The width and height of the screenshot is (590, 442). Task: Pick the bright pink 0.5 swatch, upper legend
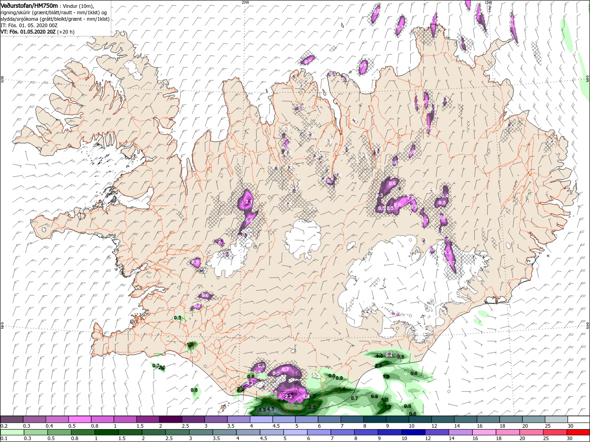tap(79, 419)
